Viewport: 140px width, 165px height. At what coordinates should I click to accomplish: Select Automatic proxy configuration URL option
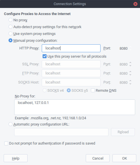pyautogui.click(x=11, y=124)
